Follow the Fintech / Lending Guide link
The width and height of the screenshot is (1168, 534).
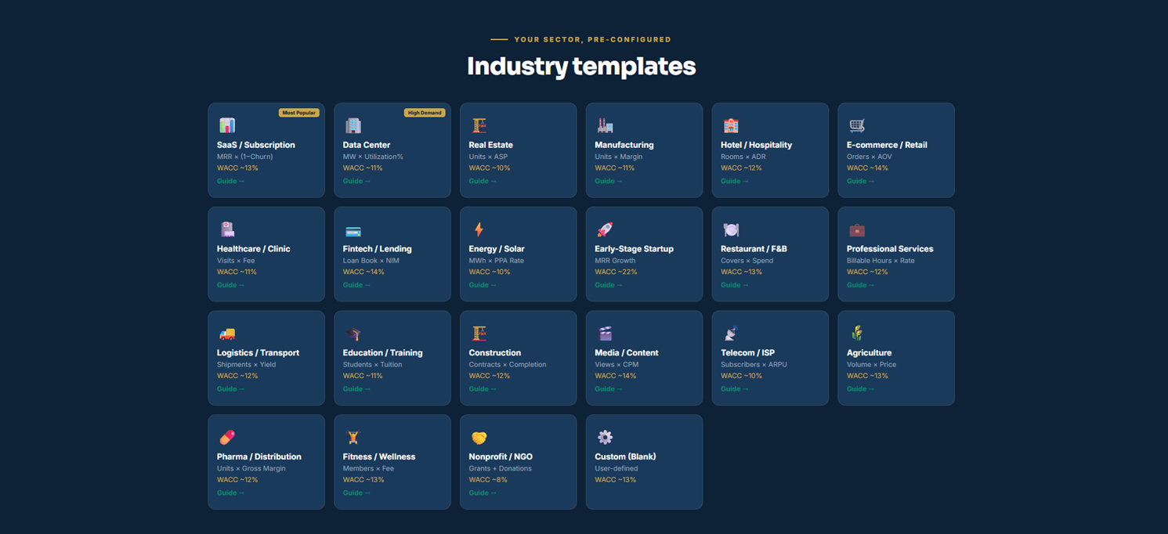click(356, 285)
